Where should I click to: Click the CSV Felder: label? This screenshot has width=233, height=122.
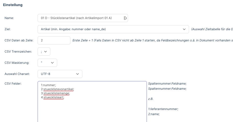(x=13, y=84)
